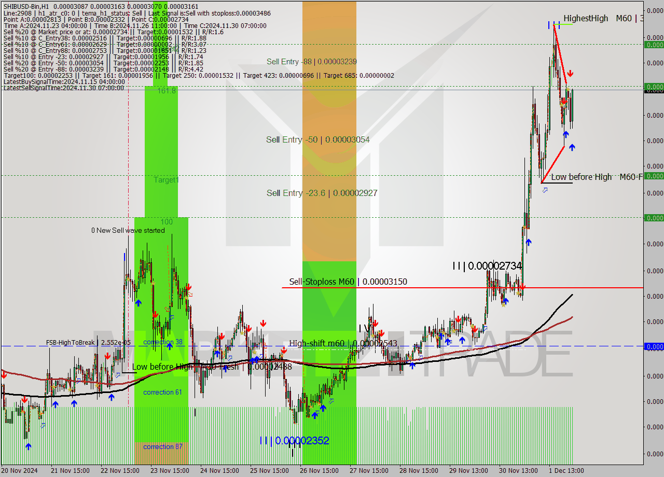Select the 'correction 61' label
This screenshot has height=477, width=664.
[163, 392]
